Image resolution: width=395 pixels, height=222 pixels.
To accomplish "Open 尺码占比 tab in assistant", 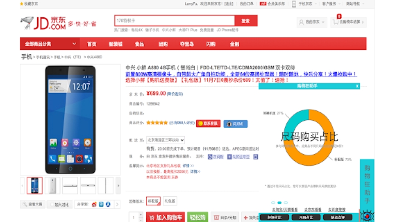I will pos(306,217).
